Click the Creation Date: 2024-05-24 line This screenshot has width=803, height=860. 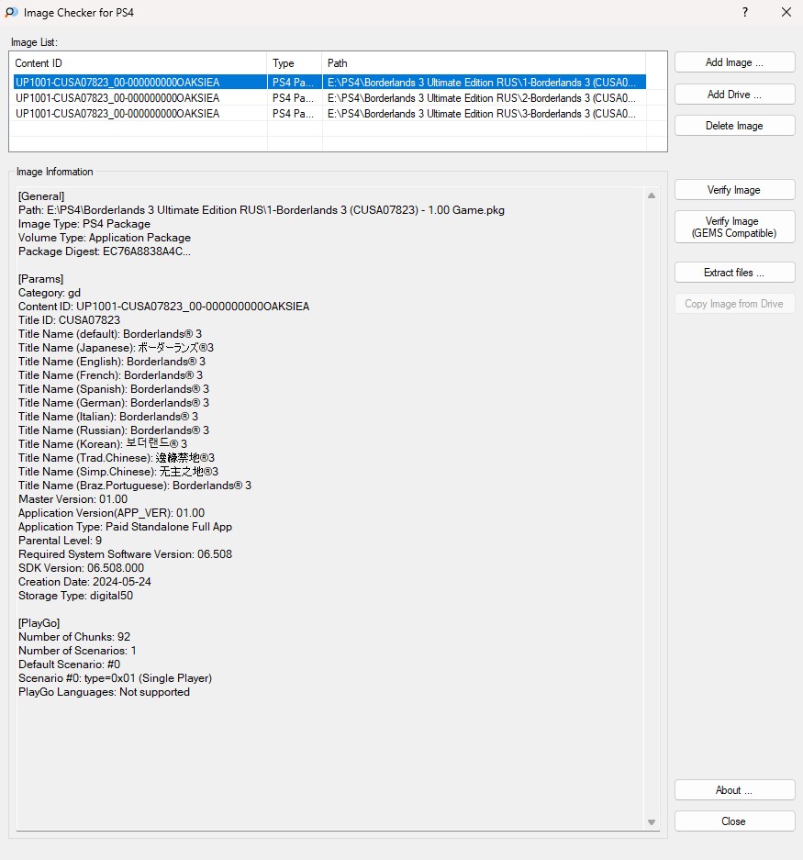coord(84,581)
